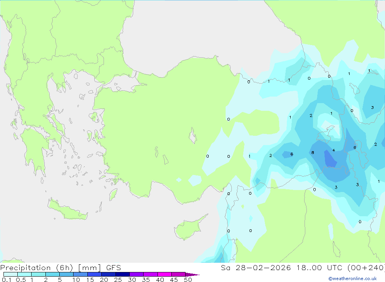Viewport: 385px width, 282px height.
Task: Pick the 35–40 mm legend color box
Action: point(151,274)
